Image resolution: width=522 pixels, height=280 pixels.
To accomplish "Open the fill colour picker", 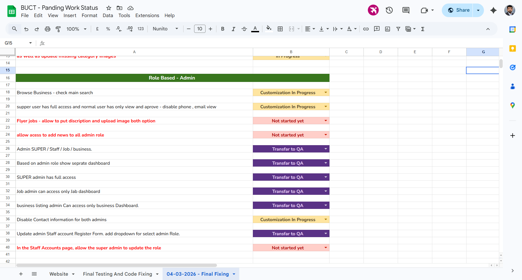I will (x=269, y=29).
